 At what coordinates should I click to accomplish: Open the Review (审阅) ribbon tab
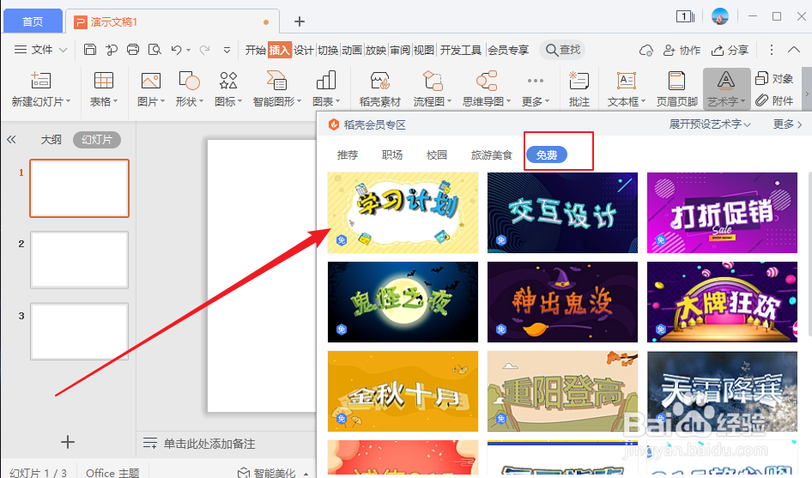(x=400, y=50)
